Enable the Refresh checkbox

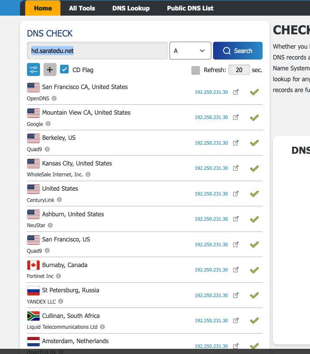(196, 69)
